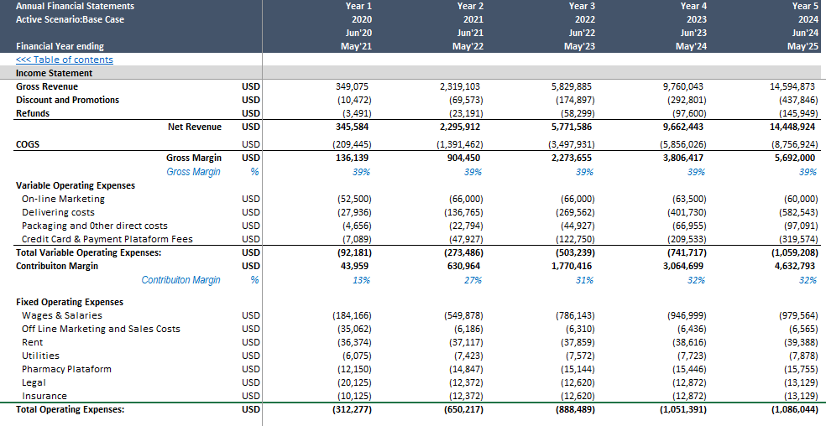Select Year 2 contribution margin 27%

pyautogui.click(x=473, y=280)
